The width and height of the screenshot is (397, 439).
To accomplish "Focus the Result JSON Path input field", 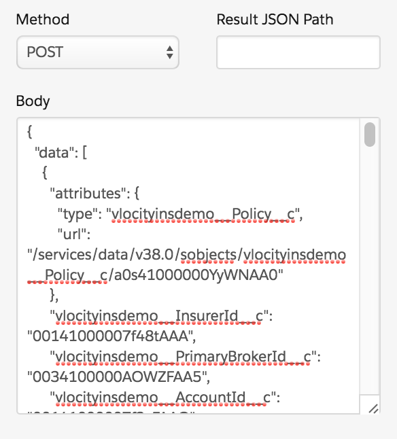I will 298,52.
